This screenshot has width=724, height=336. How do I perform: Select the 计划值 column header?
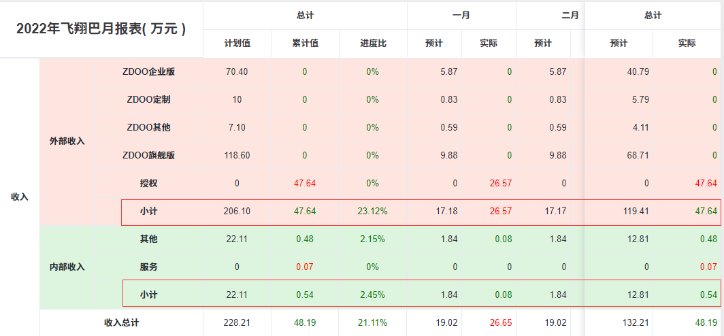(237, 44)
